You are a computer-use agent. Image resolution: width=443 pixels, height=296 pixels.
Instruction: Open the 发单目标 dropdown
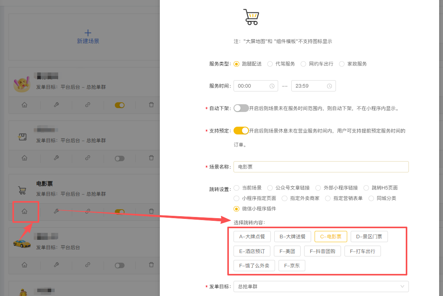click(x=321, y=287)
